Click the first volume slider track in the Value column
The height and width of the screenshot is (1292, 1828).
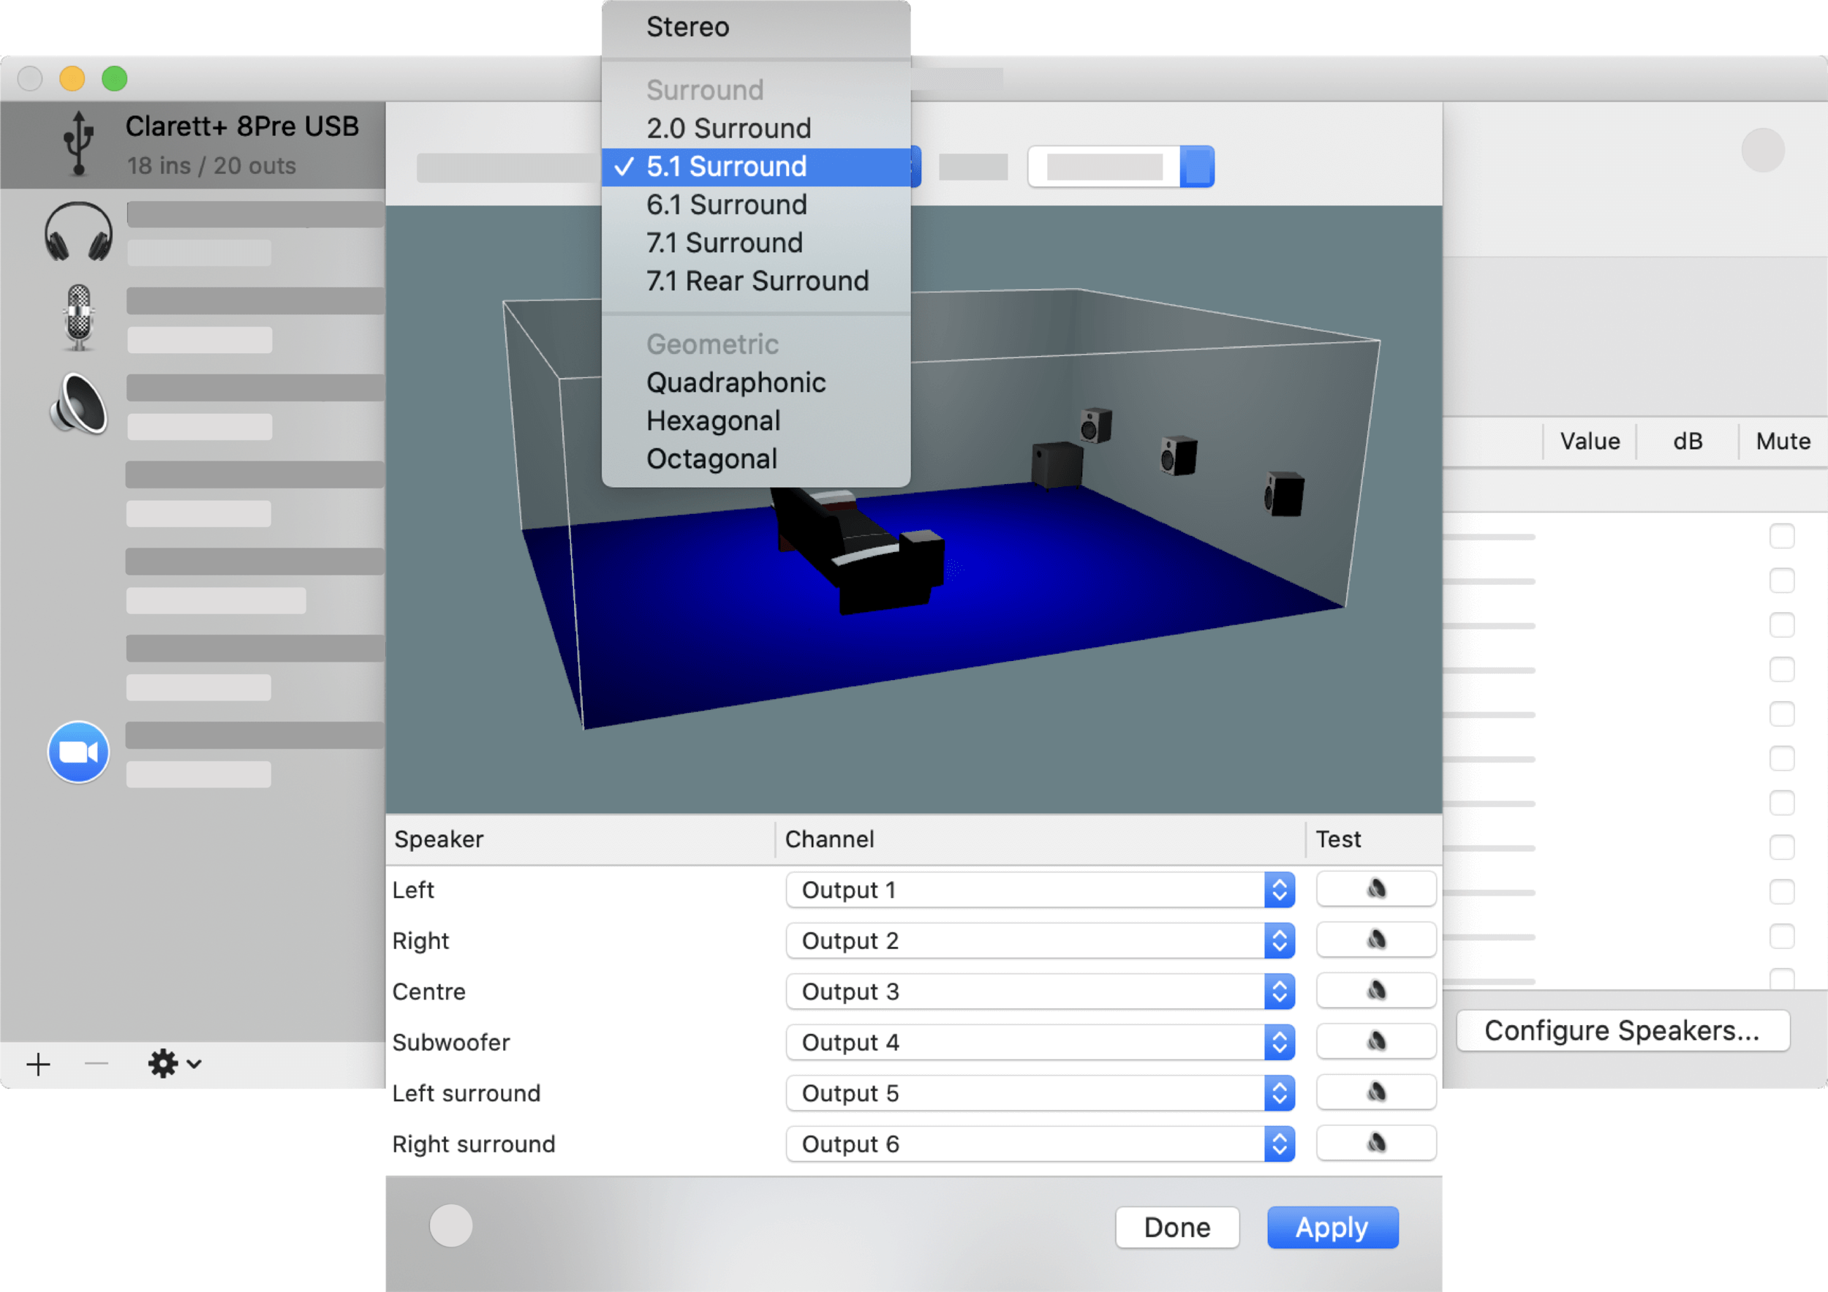tap(1489, 537)
